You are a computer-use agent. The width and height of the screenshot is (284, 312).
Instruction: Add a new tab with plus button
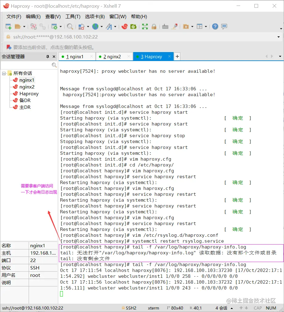point(177,56)
